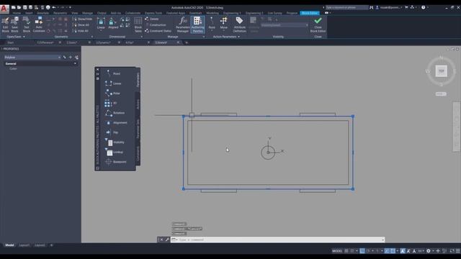Click Hide All constraints button

coord(81,31)
